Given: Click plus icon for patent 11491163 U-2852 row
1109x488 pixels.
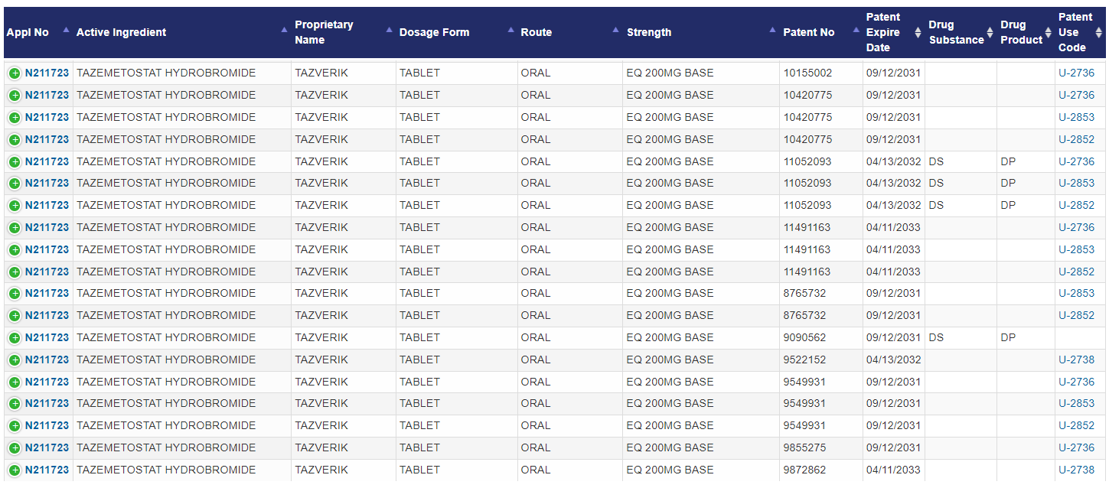Looking at the screenshot, I should click(x=15, y=272).
